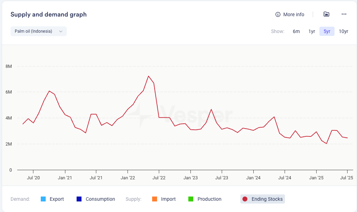This screenshot has width=357, height=212.
Task: Open the three-dots options menu
Action: point(344,14)
